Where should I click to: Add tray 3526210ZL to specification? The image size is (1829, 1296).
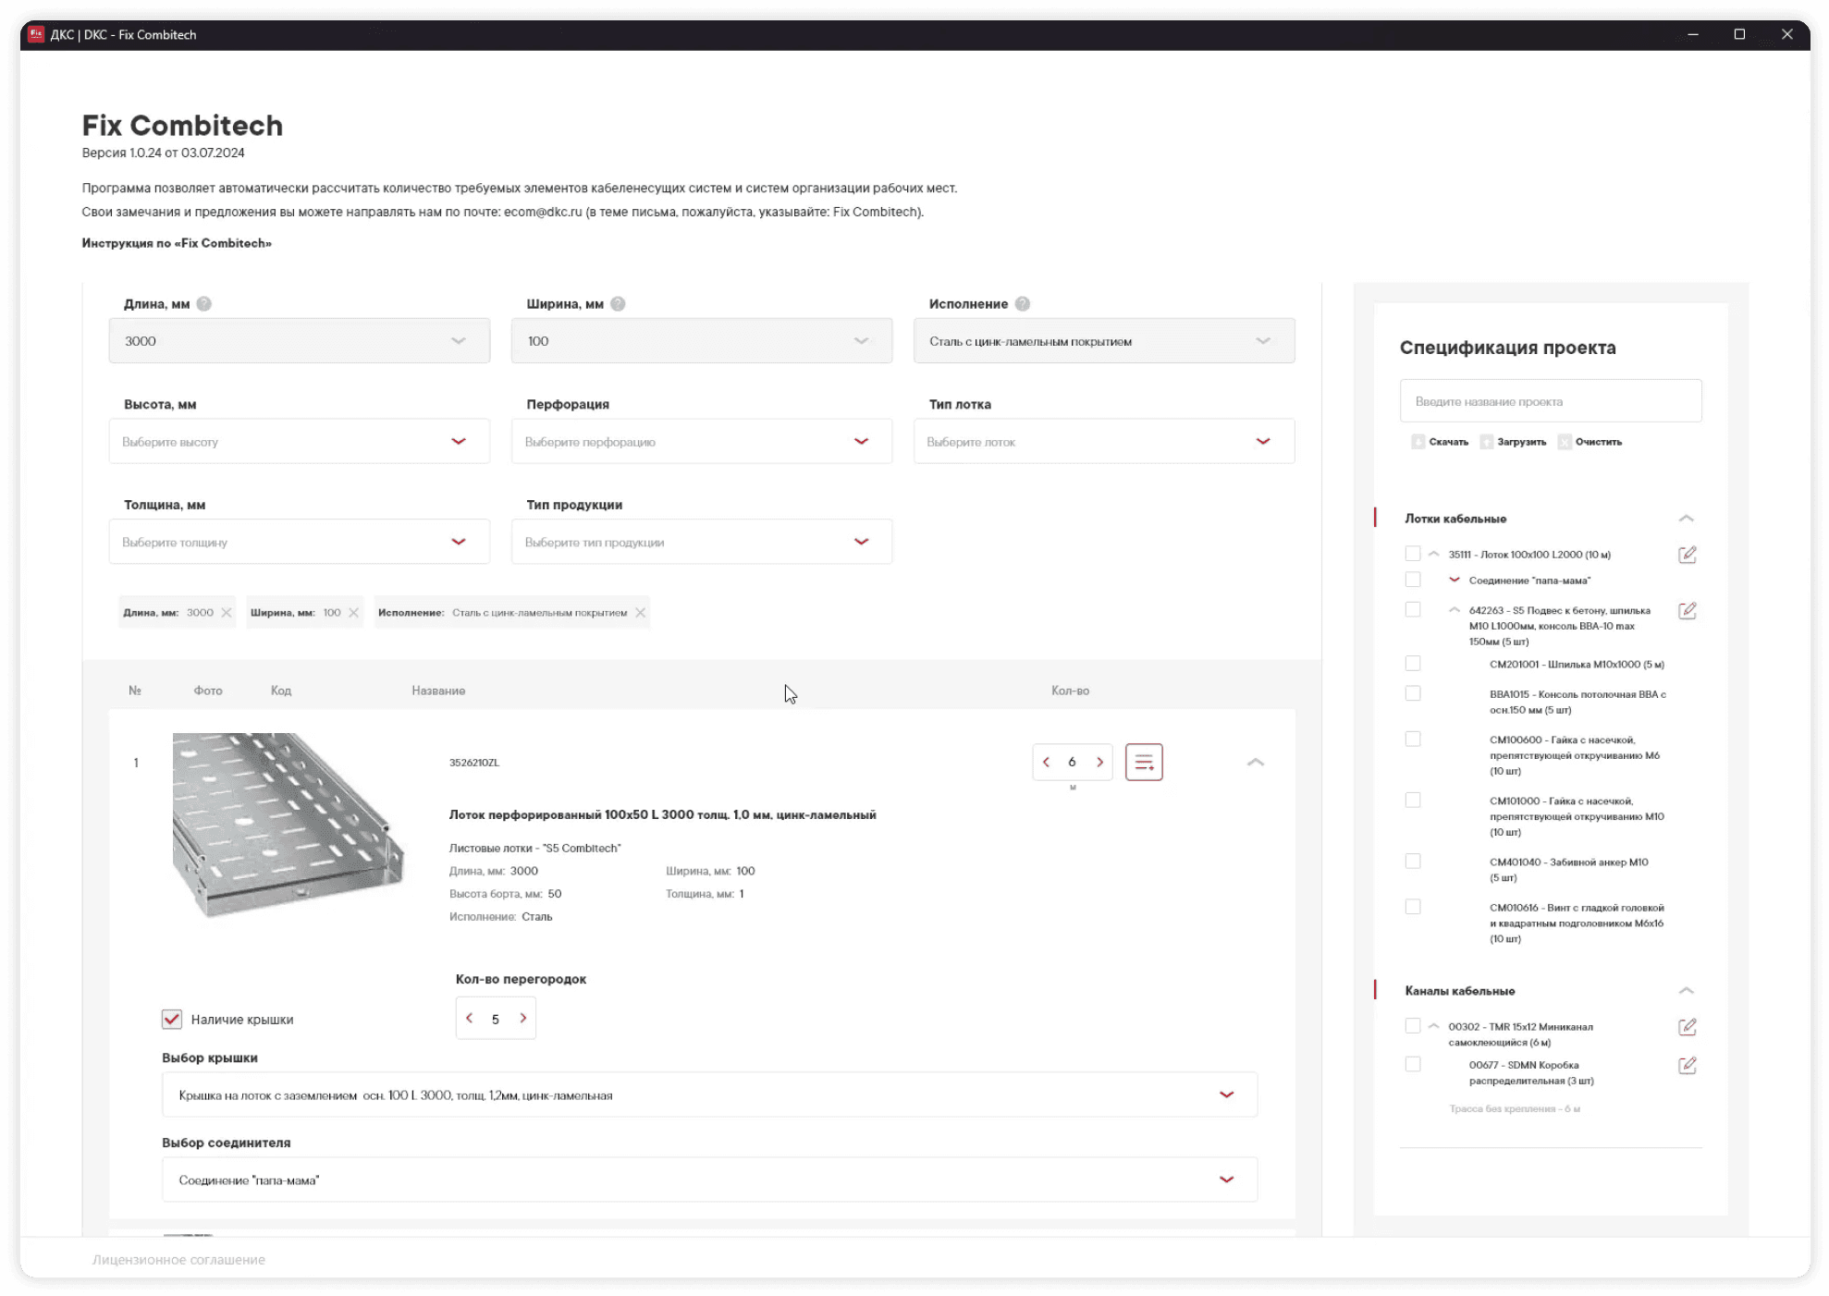tap(1144, 763)
